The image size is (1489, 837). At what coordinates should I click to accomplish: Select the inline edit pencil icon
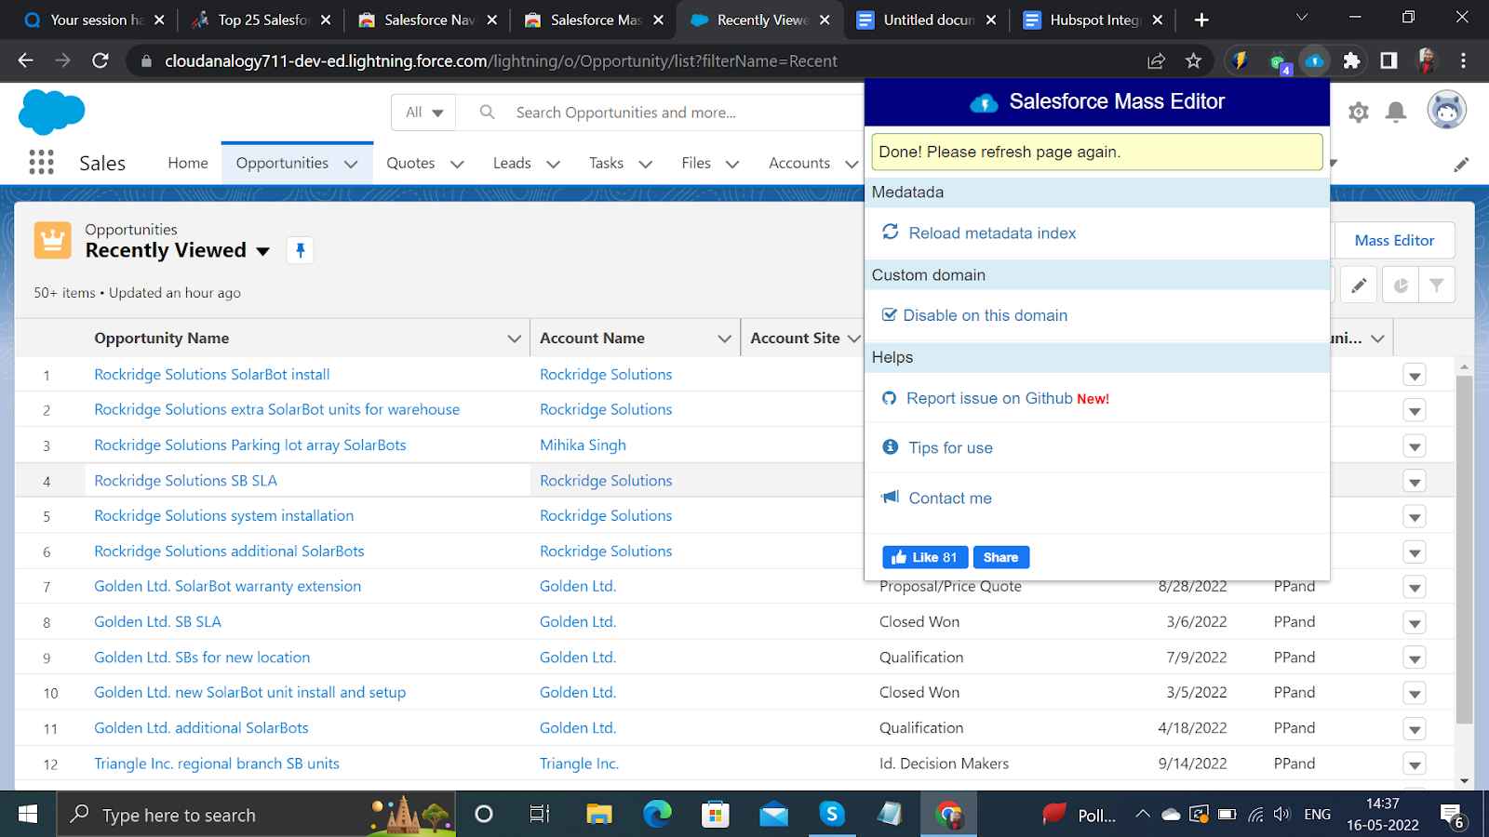click(x=1359, y=285)
